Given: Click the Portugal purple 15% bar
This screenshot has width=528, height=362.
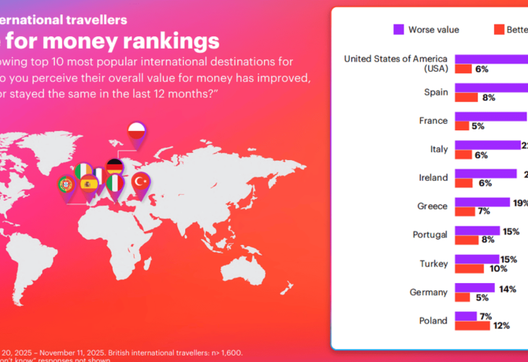Looking at the screenshot, I should point(477,230).
